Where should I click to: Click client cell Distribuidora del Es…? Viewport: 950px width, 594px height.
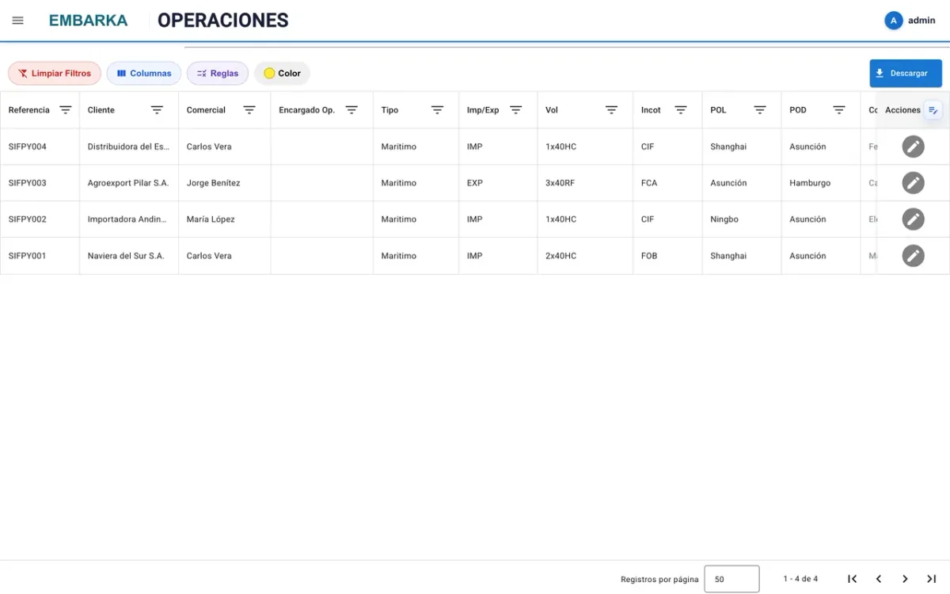[x=129, y=147]
